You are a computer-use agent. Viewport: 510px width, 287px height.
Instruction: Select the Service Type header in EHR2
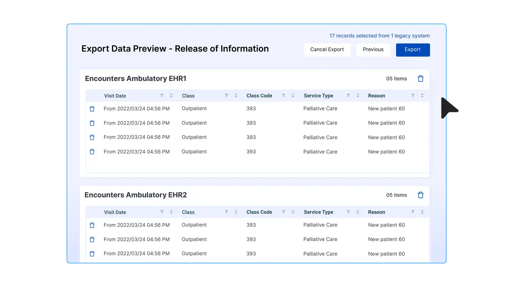[318, 212]
